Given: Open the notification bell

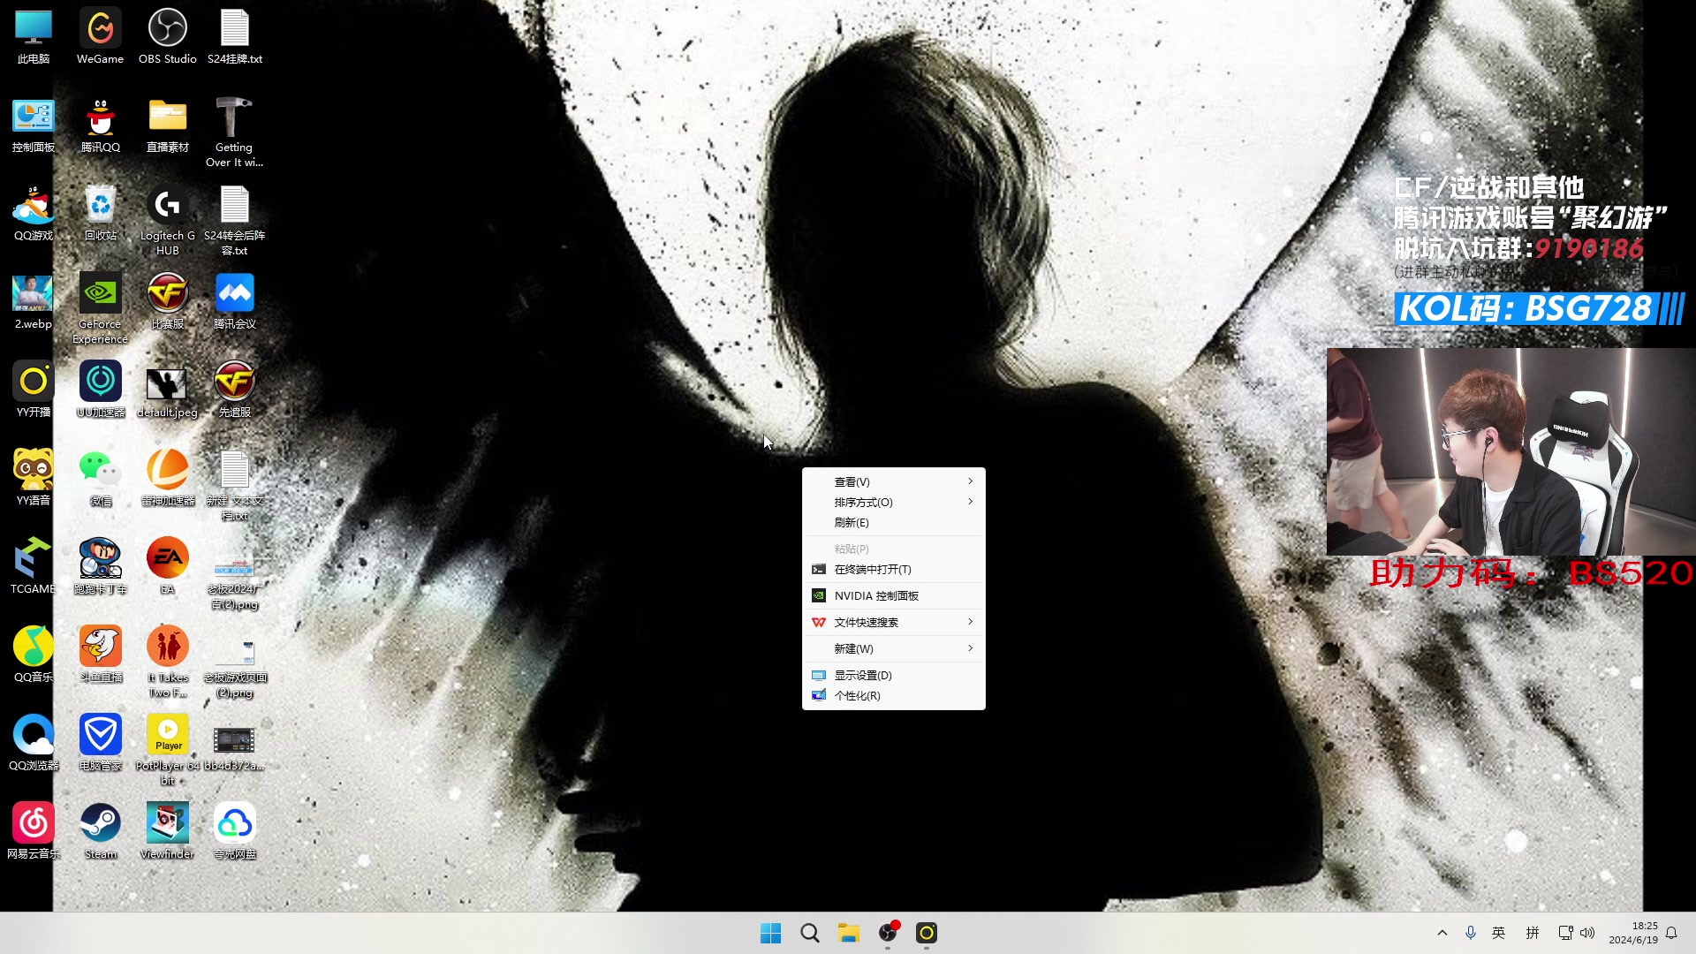Looking at the screenshot, I should click(x=1671, y=933).
